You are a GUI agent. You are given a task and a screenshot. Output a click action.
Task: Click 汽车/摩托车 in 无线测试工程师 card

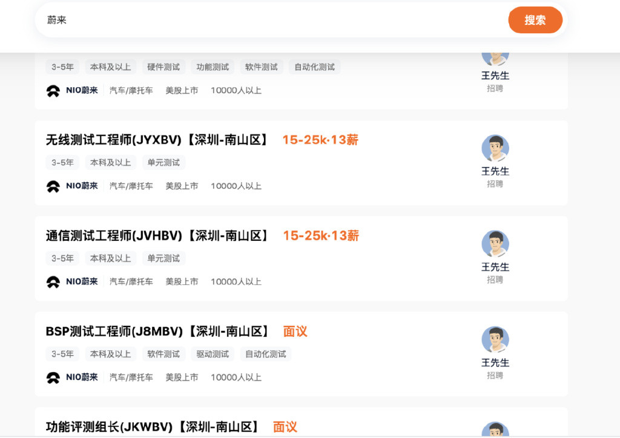pyautogui.click(x=131, y=186)
